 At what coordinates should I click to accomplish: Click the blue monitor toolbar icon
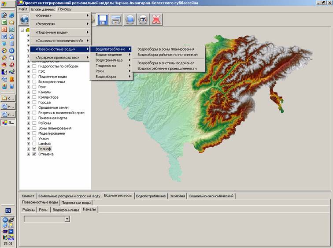129,20
